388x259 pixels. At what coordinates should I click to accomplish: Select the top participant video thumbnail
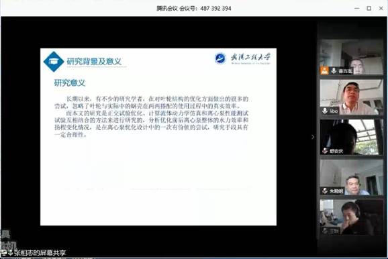(351, 57)
